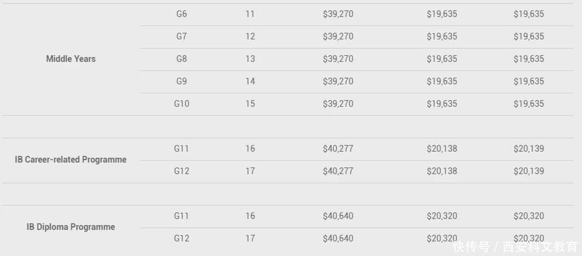The width and height of the screenshot is (582, 256).
Task: Click the IB Diploma Programme label
Action: 71,227
